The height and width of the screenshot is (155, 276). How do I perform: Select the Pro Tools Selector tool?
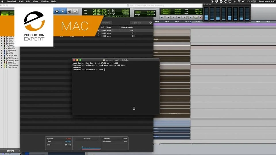coord(57,11)
